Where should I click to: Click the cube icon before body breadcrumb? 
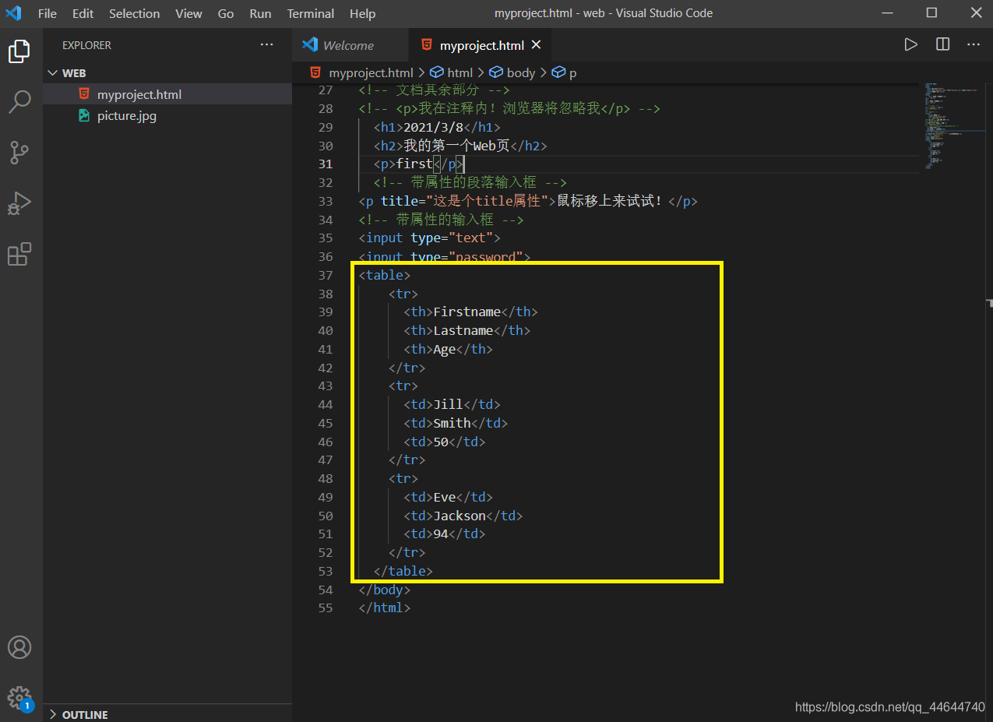[x=496, y=72]
